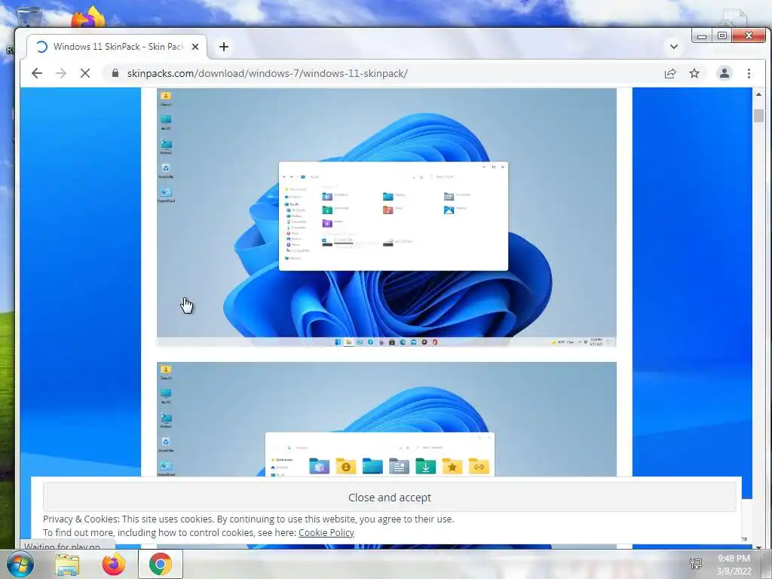Image resolution: width=772 pixels, height=579 pixels.
Task: Click the greyed forward navigation arrow
Action: tap(61, 73)
